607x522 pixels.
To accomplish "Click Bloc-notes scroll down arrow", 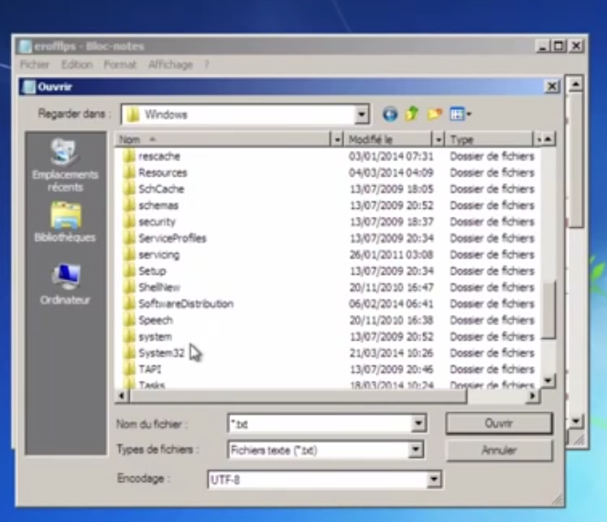I will click(576, 420).
